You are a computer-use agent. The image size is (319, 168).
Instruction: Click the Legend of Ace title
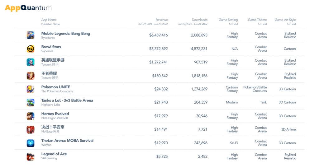(54, 154)
